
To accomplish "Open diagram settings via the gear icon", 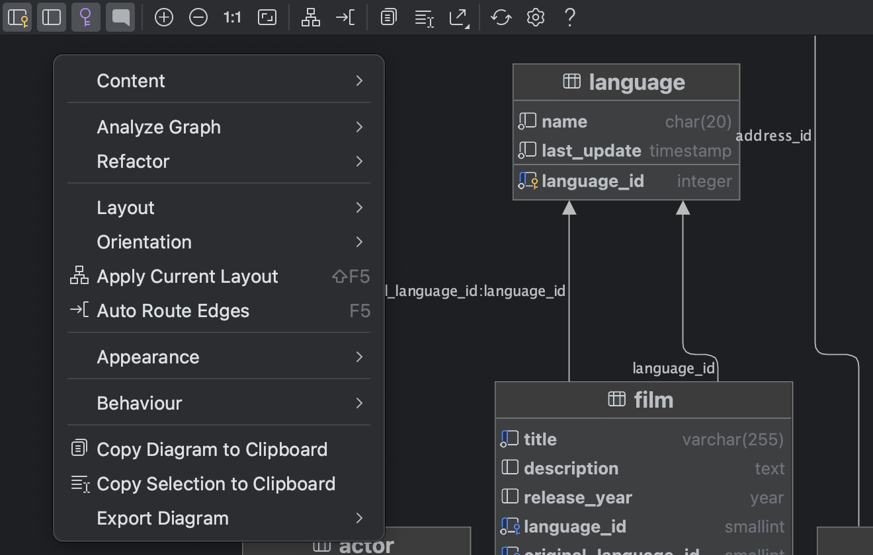I will coord(535,17).
